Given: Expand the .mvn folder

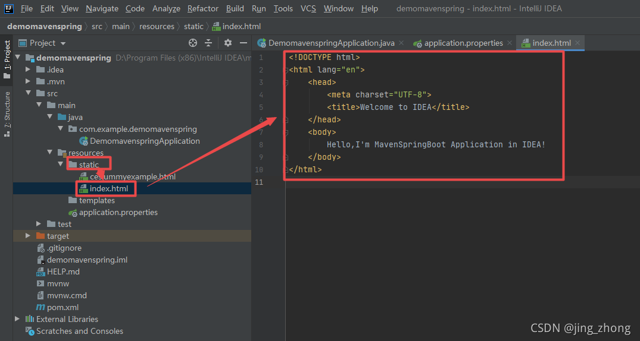Looking at the screenshot, I should [x=28, y=81].
